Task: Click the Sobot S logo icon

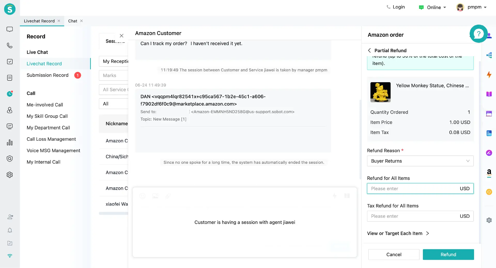Action: click(x=10, y=9)
